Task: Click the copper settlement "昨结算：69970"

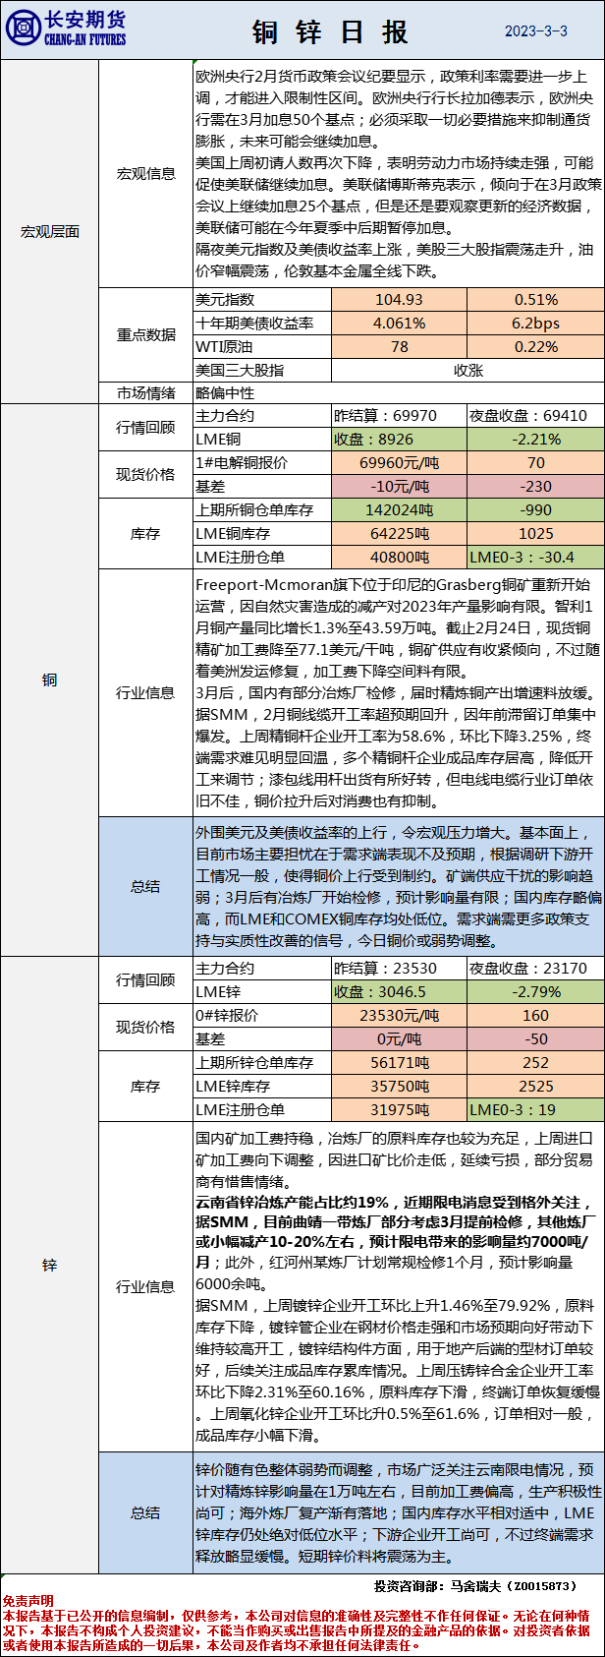Action: 399,416
